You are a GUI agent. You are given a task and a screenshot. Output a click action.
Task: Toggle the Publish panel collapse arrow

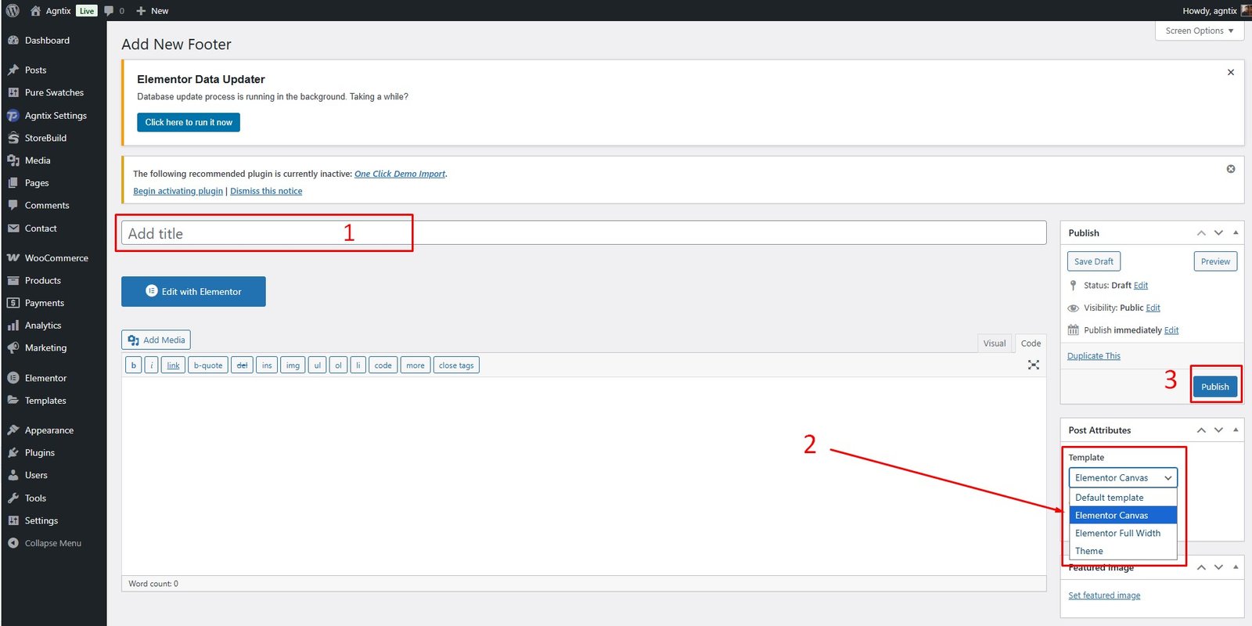(1236, 233)
